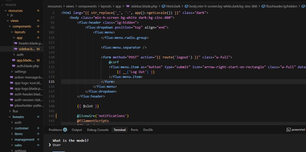Screen dimensions: 306x152
Task: Expand the sales folder
Action: (18, 145)
